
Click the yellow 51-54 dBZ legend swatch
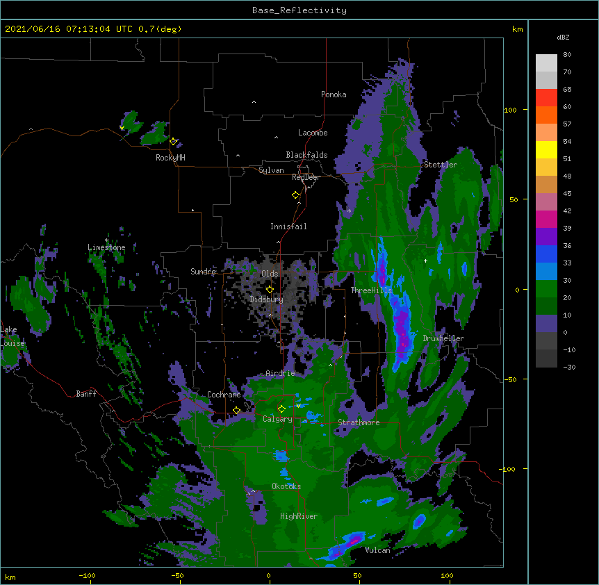pyautogui.click(x=546, y=149)
